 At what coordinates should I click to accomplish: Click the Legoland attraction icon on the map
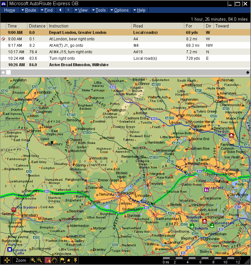coord(206,189)
